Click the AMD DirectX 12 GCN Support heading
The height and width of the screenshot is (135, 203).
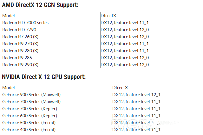(x=40, y=5)
